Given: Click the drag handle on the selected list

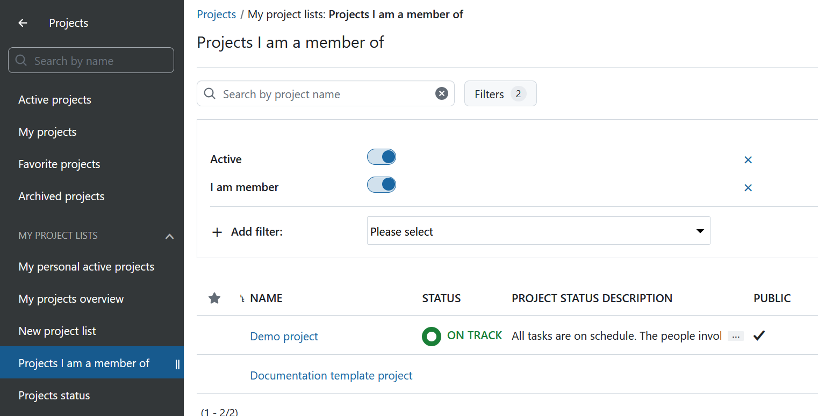Looking at the screenshot, I should click(x=177, y=364).
